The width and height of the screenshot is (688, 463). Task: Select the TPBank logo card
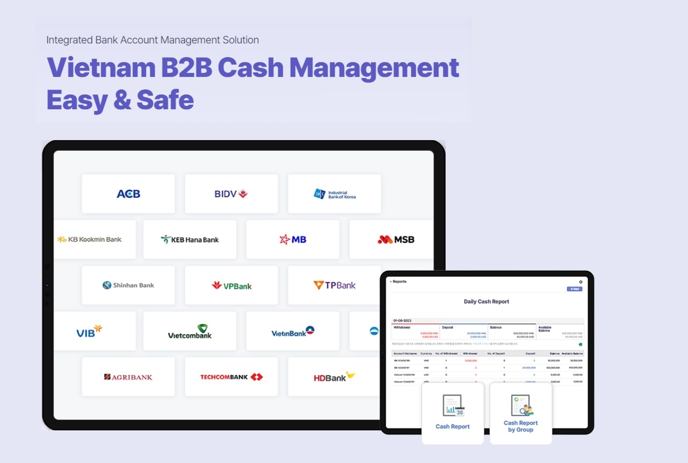pyautogui.click(x=335, y=285)
